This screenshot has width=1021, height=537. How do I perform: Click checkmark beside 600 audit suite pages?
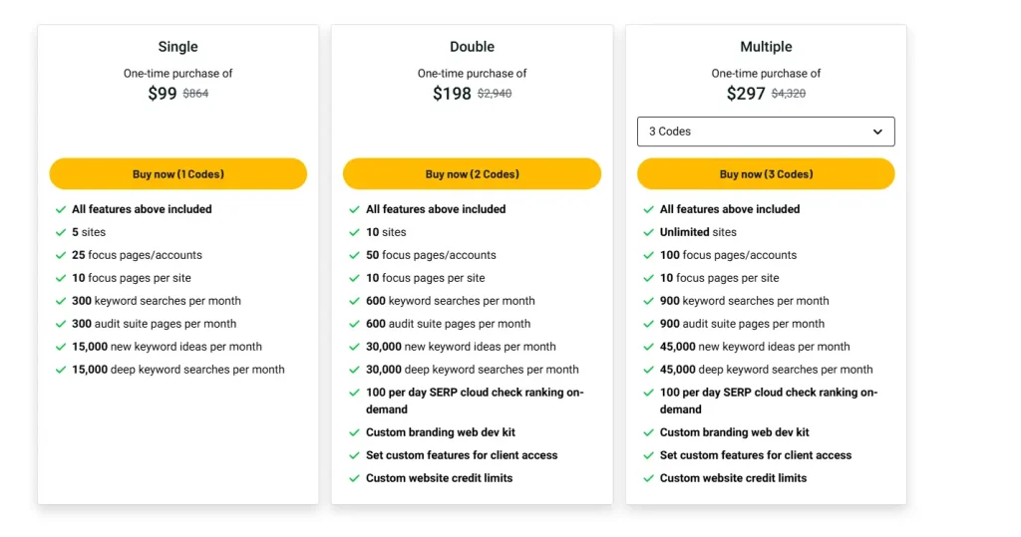pos(354,324)
